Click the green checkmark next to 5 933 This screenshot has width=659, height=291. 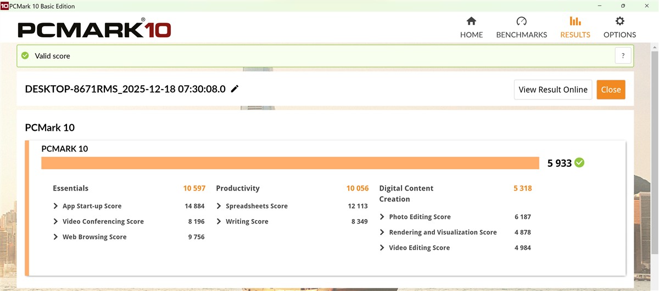click(579, 163)
